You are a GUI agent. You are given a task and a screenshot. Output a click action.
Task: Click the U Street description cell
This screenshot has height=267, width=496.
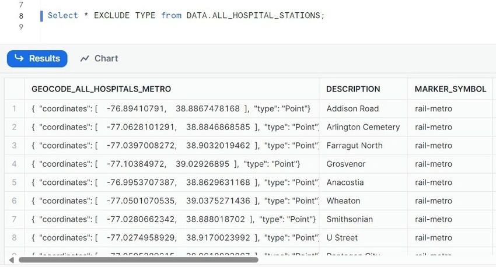(x=363, y=238)
